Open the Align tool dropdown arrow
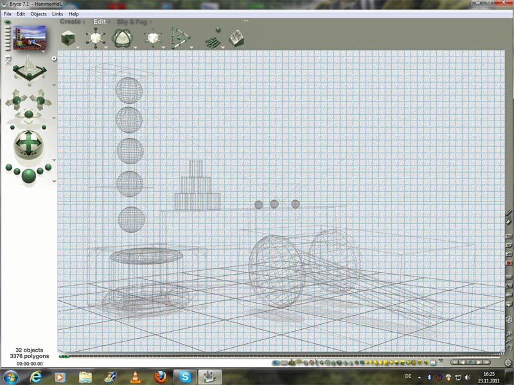Screen dimensions: 514x385 click(191, 47)
